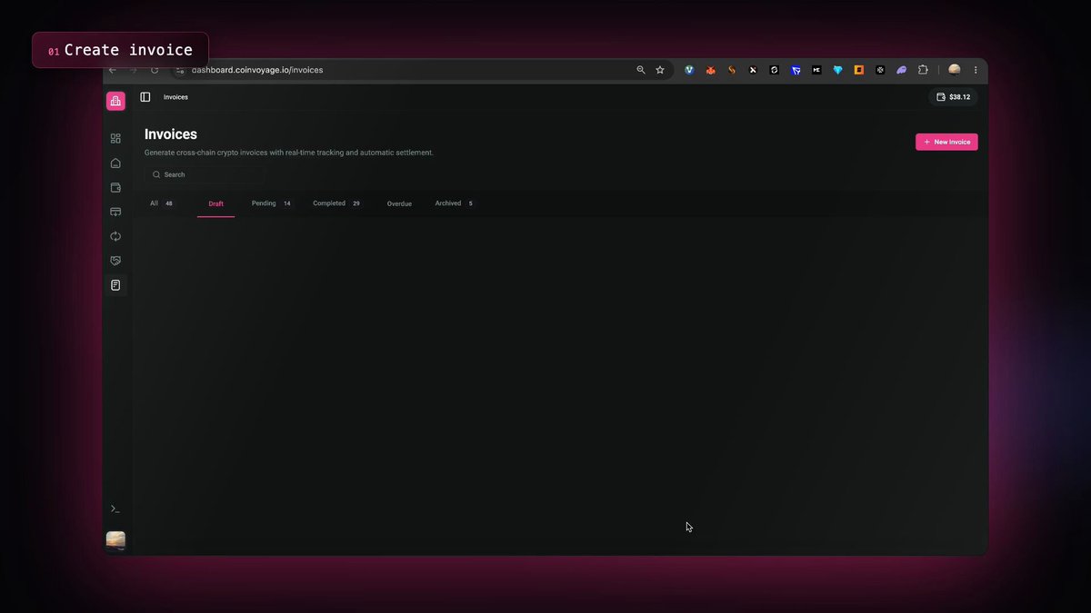The height and width of the screenshot is (613, 1091).
Task: Open the card deposit icon in sidebar
Action: [115, 212]
